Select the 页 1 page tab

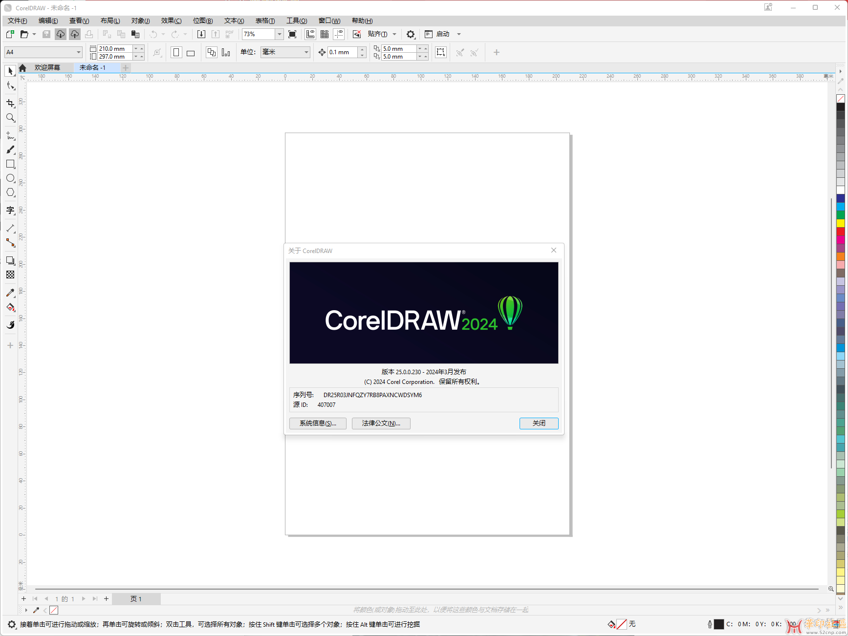[x=136, y=599]
